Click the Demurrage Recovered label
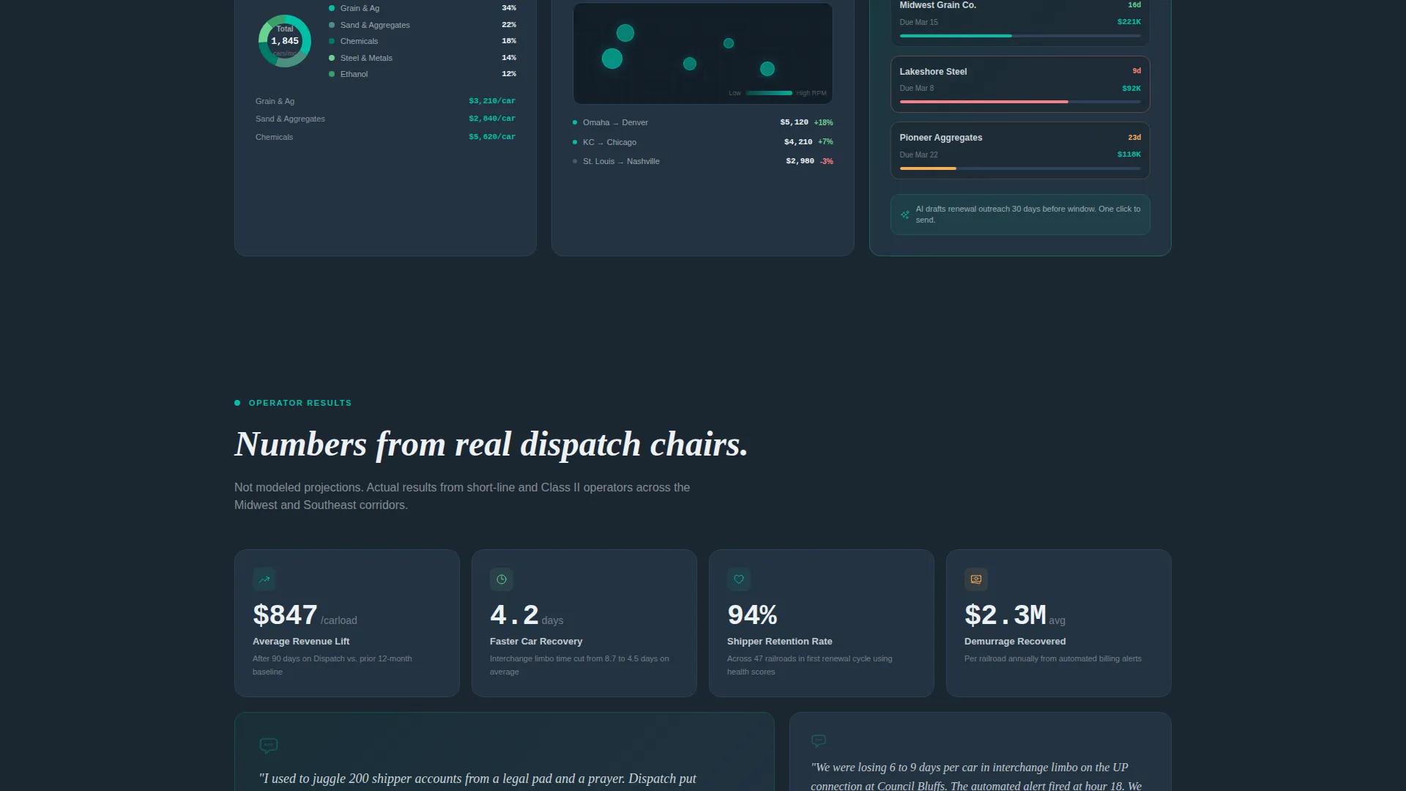Viewport: 1406px width, 791px height. [x=1015, y=642]
